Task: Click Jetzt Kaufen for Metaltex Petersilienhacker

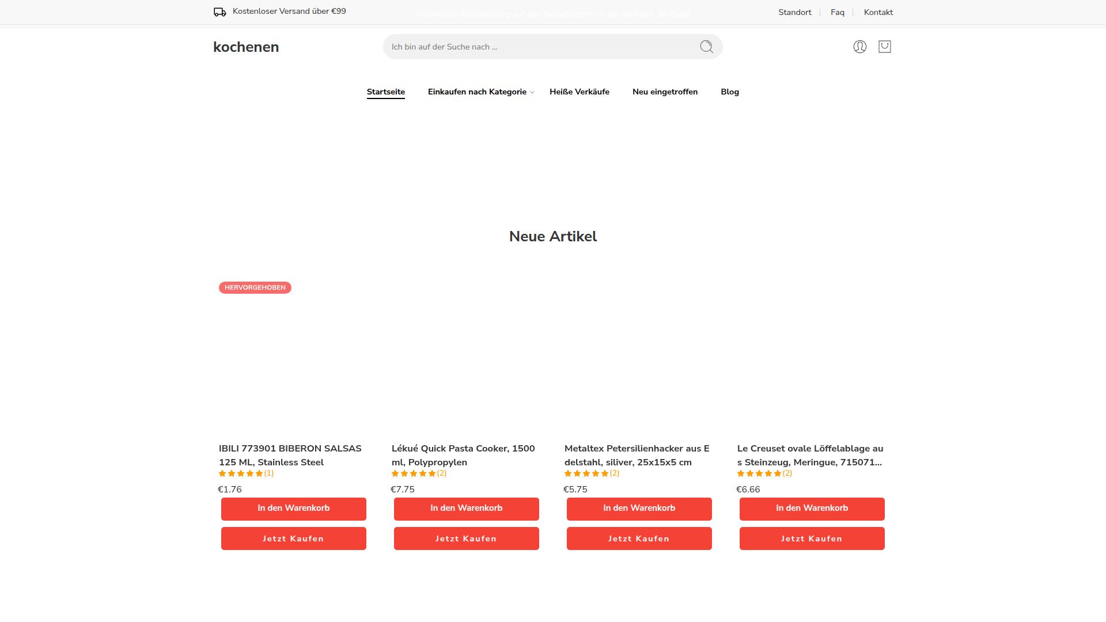Action: click(x=639, y=538)
